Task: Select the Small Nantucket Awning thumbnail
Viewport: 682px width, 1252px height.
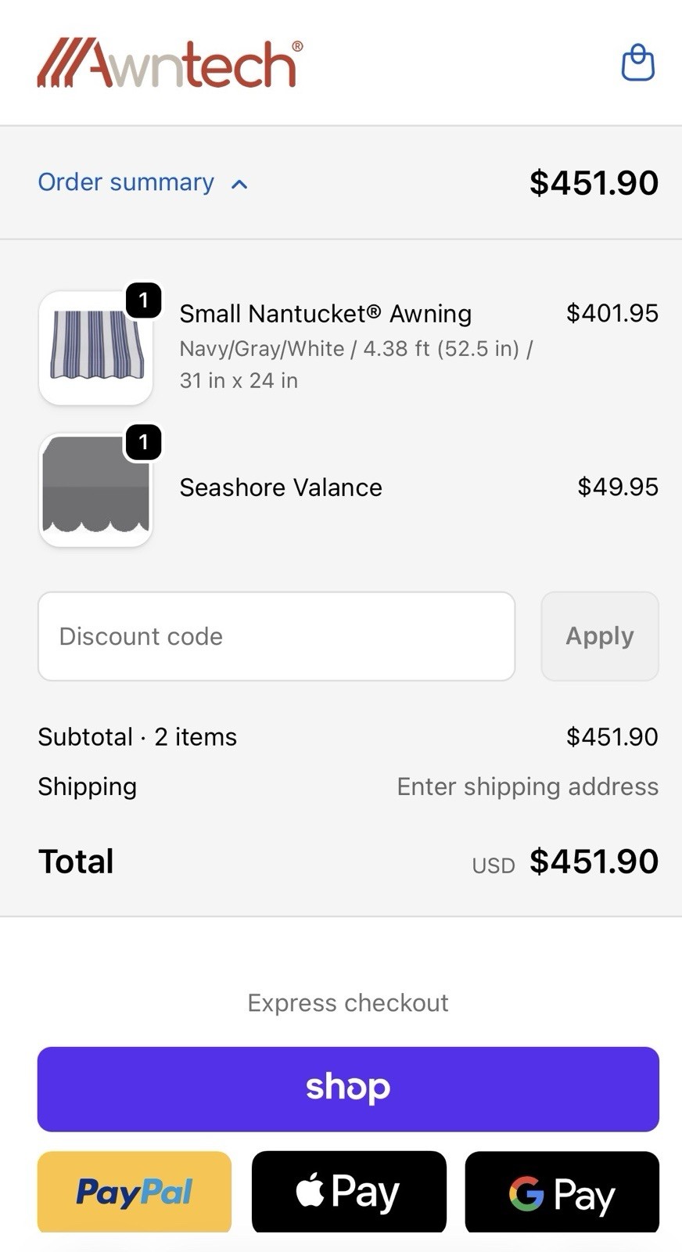Action: (95, 348)
